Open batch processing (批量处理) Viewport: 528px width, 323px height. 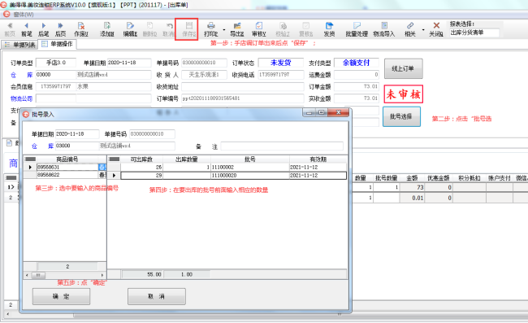click(357, 29)
